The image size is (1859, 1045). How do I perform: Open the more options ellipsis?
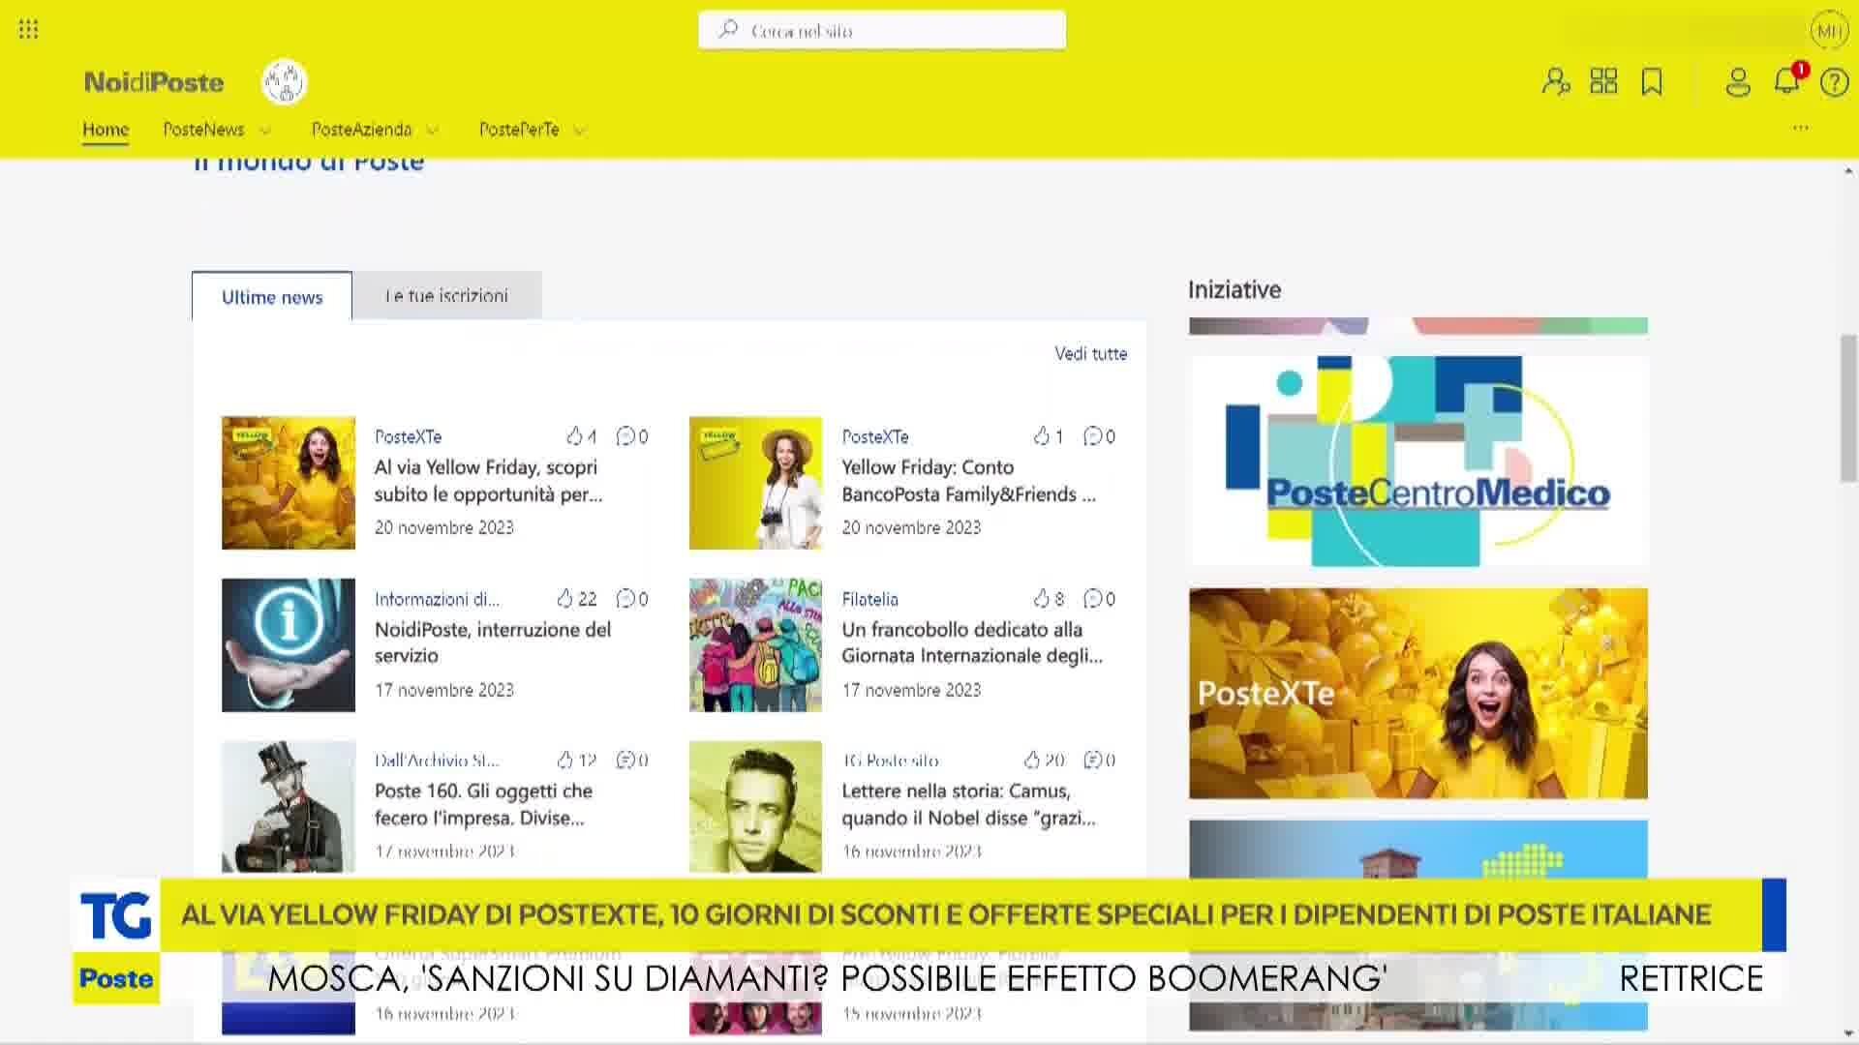point(1800,128)
